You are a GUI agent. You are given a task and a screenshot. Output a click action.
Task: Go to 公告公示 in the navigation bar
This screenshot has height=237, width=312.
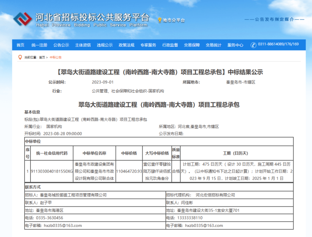[61, 45]
